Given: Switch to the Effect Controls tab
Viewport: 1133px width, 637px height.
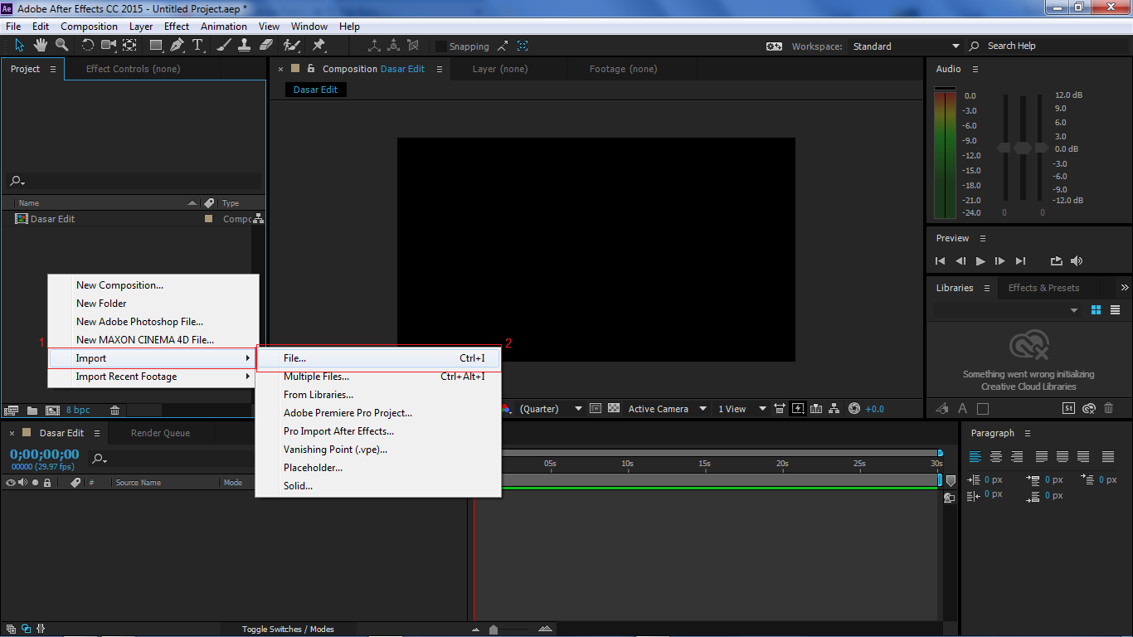Looking at the screenshot, I should pyautogui.click(x=133, y=69).
